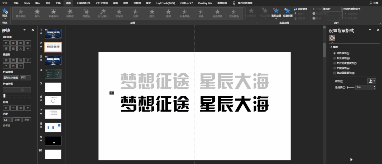Select the 补色 complementary color animation
The width and height of the screenshot is (382, 164).
(201, 13)
